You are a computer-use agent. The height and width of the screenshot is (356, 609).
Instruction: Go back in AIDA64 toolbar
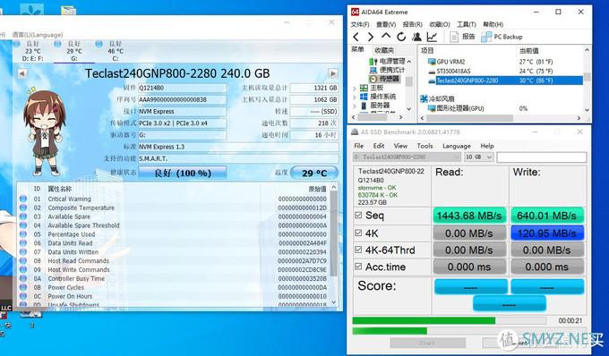pos(356,37)
